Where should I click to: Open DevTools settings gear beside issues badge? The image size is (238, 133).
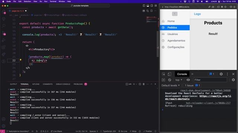[x=221, y=74]
